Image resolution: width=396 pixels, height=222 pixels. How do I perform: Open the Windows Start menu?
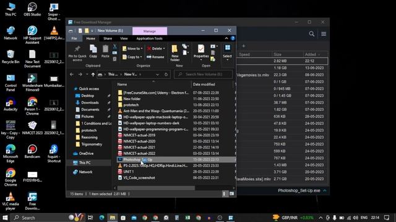click(x=5, y=218)
